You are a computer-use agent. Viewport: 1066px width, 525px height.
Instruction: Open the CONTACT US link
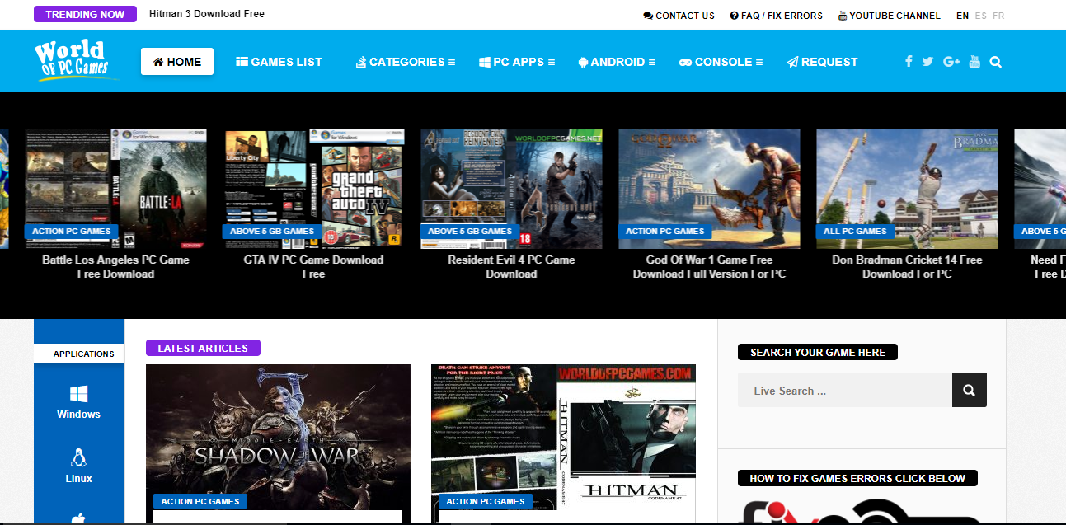(679, 16)
